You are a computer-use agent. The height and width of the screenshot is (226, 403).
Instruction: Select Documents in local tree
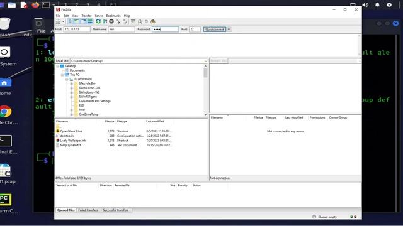click(77, 70)
